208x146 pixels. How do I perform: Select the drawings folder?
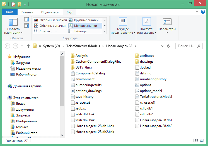[x=144, y=62]
